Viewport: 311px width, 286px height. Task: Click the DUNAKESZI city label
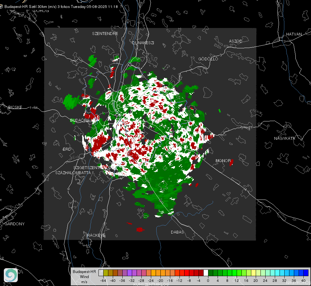pos(143,43)
